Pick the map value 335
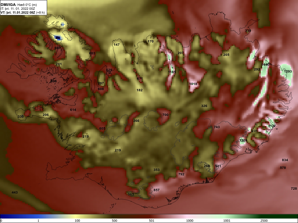This screenshot has height=223, width=298. pyautogui.click(x=21, y=117)
